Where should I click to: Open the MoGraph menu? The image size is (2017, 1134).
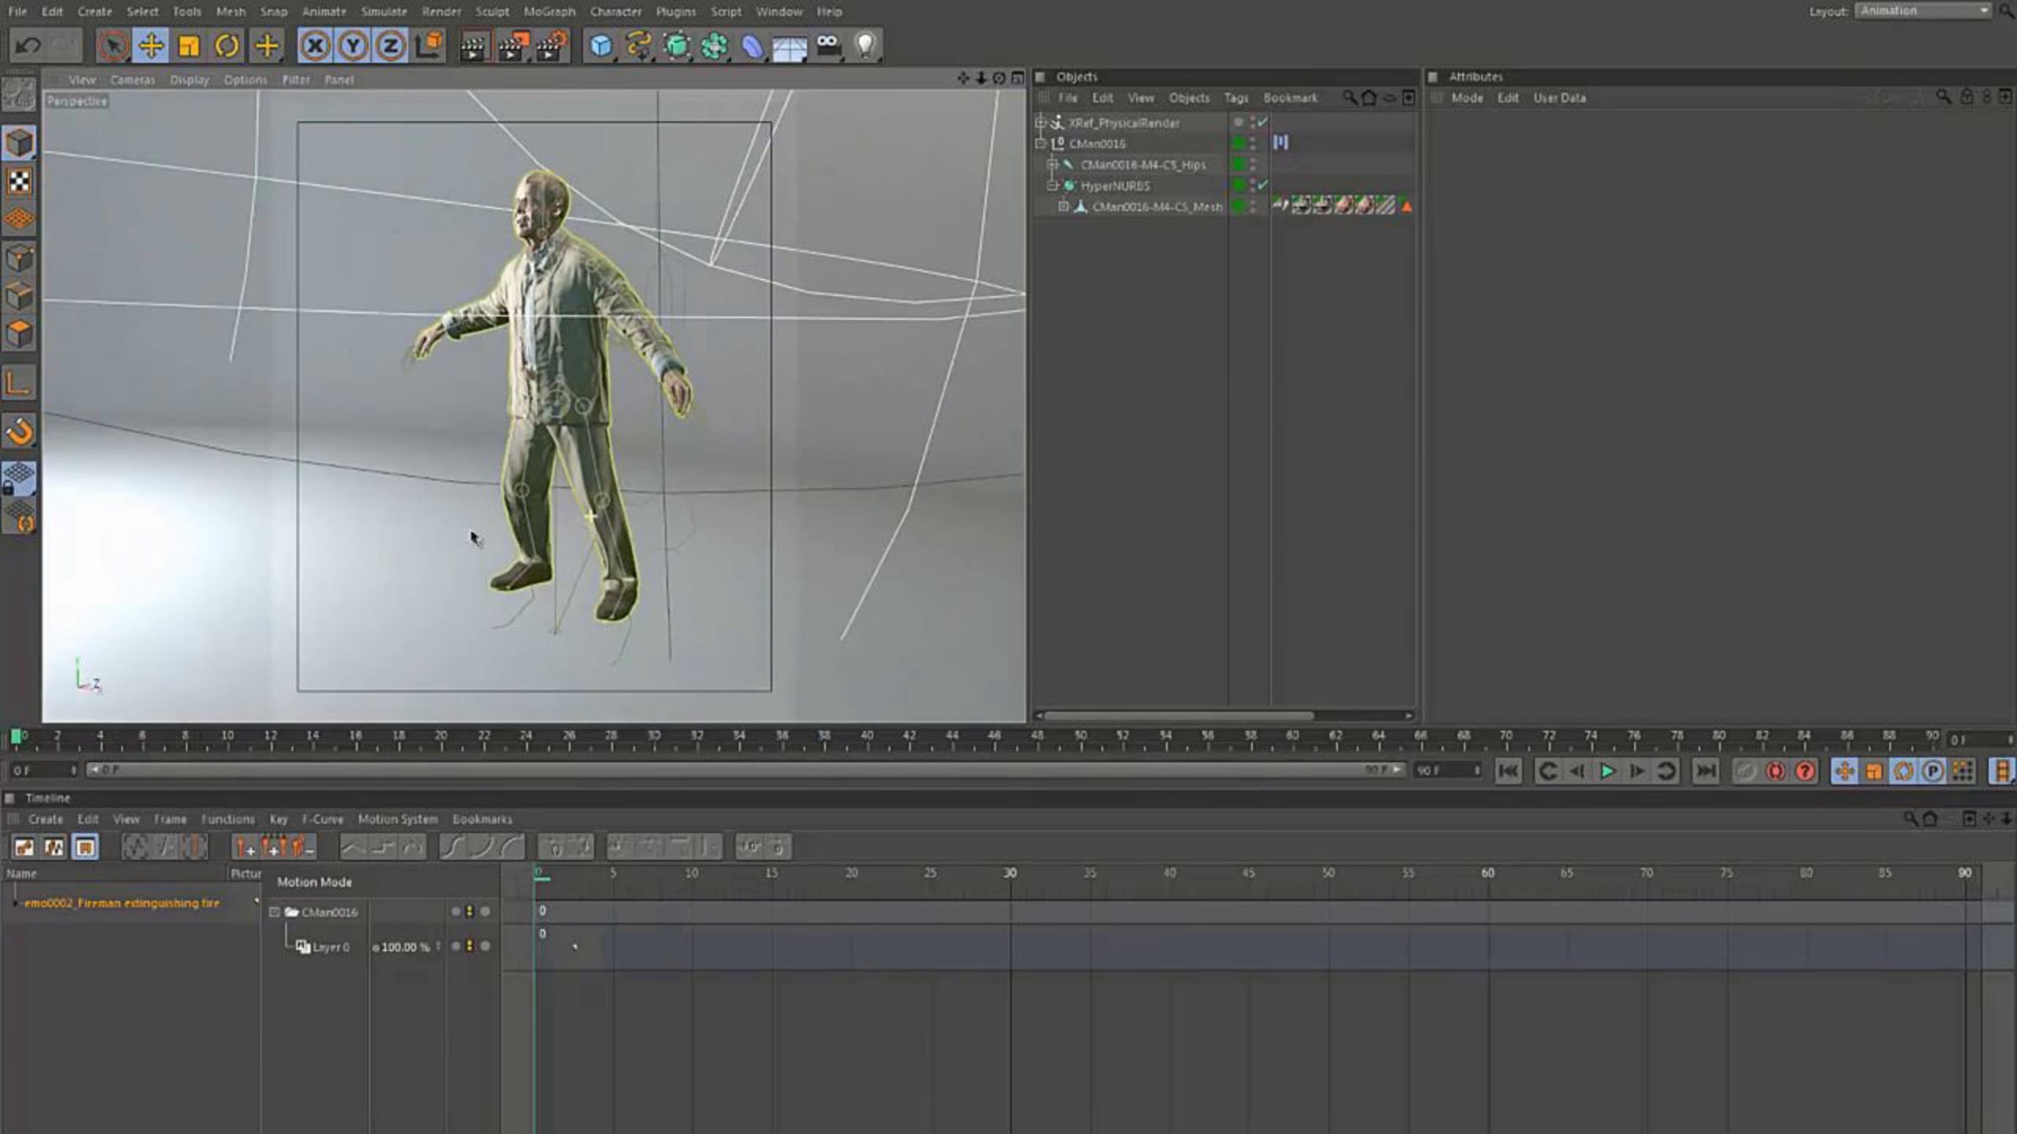pos(550,12)
